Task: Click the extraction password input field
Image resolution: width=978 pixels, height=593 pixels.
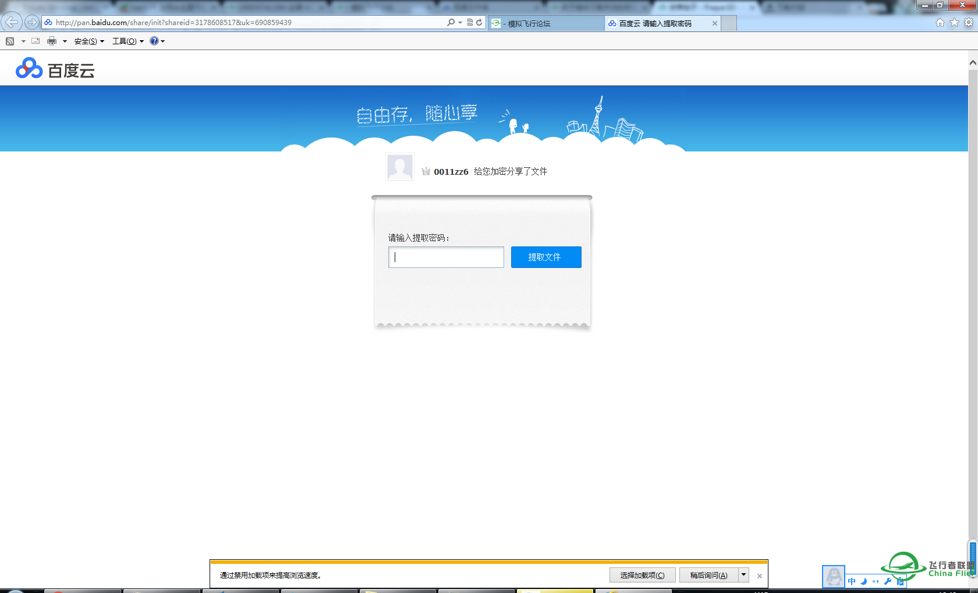Action: click(x=446, y=257)
